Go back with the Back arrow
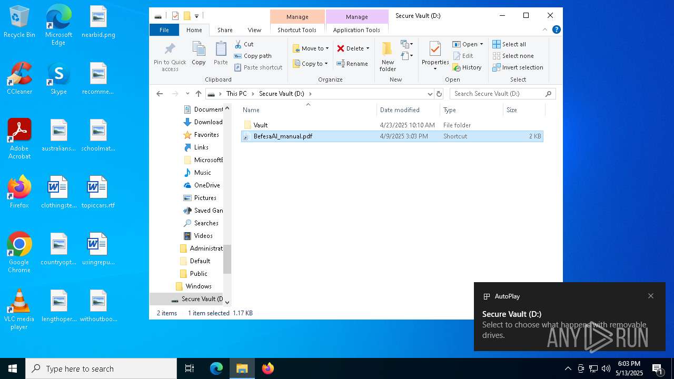This screenshot has height=379, width=674. pos(160,94)
